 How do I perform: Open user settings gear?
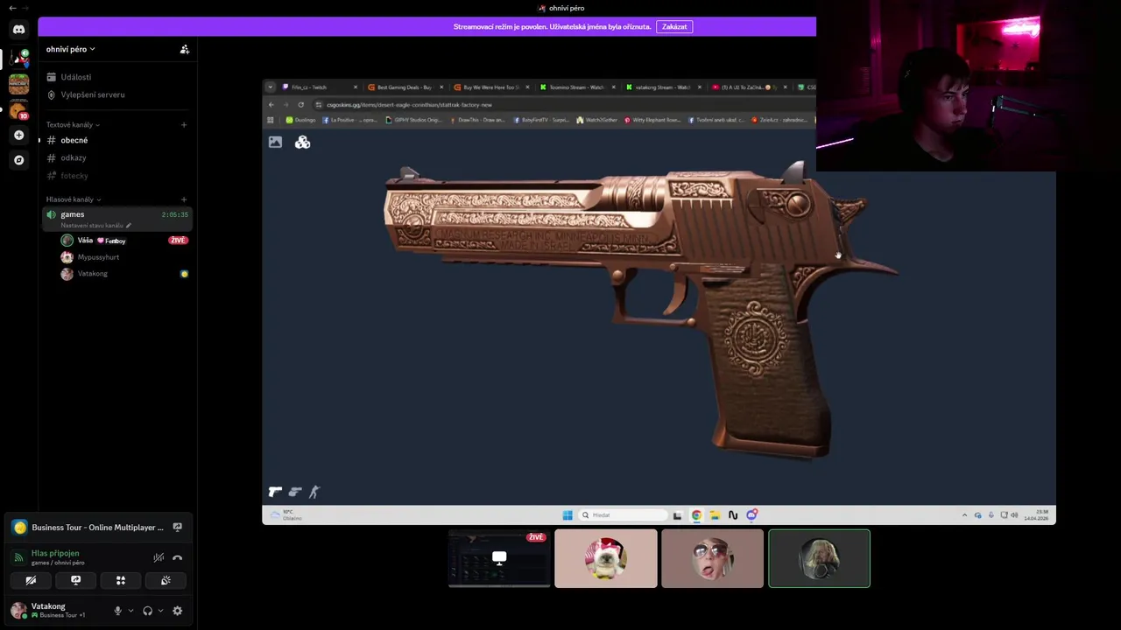coord(177,611)
